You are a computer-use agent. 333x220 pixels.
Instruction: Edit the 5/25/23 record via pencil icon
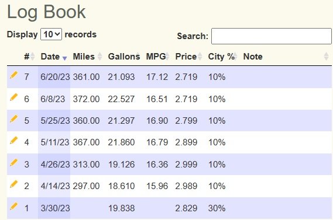pyautogui.click(x=13, y=119)
